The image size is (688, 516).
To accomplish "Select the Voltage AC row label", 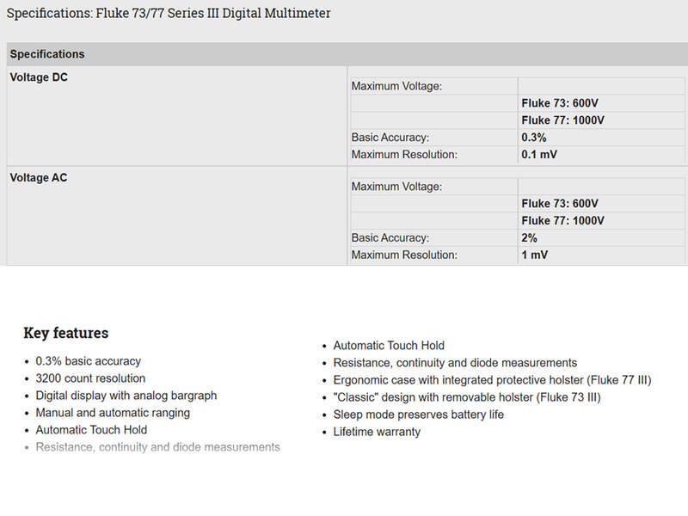I will [x=39, y=178].
